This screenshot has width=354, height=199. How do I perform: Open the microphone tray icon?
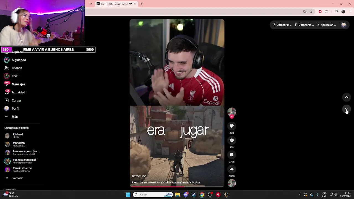317,195
